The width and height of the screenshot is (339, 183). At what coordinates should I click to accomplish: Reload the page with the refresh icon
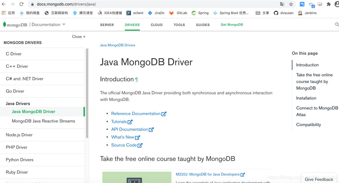pyautogui.click(x=21, y=4)
